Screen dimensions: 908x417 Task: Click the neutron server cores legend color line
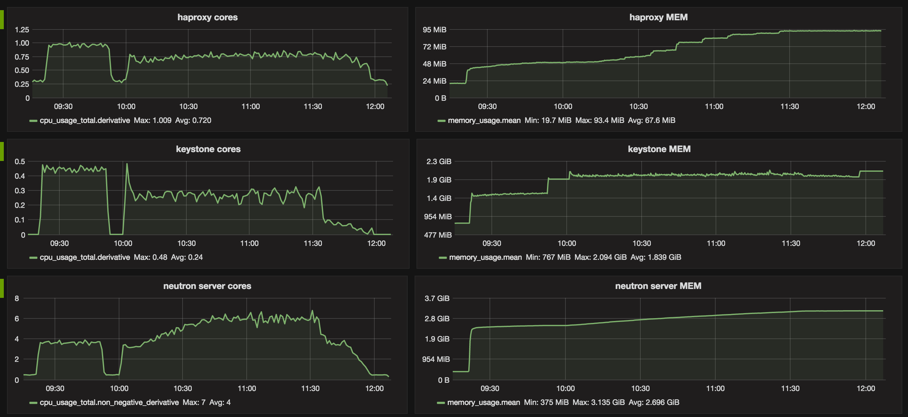click(33, 402)
